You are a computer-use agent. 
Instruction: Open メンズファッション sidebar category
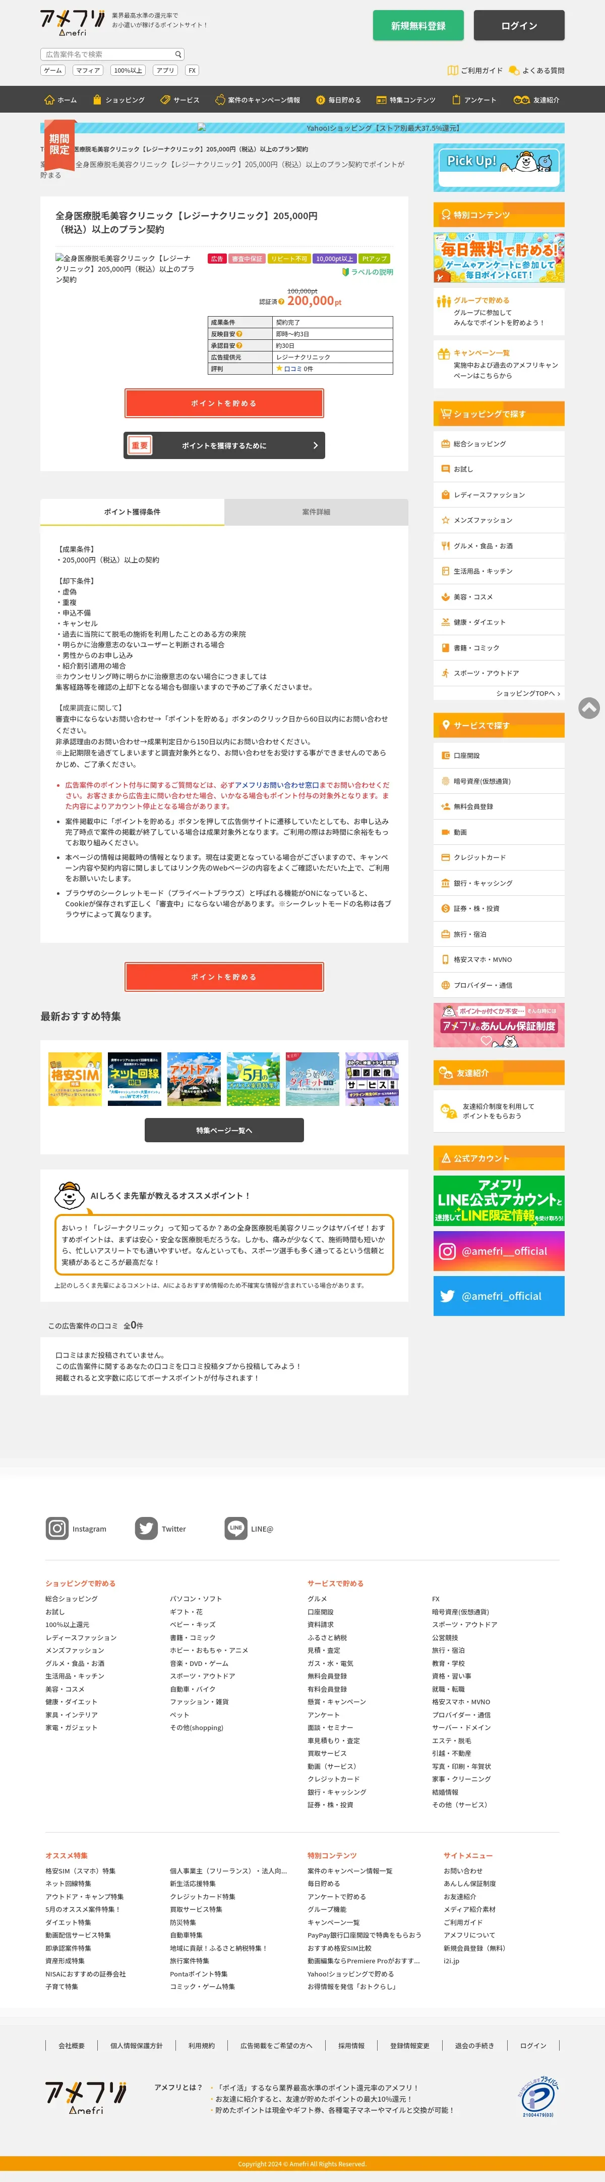(499, 520)
